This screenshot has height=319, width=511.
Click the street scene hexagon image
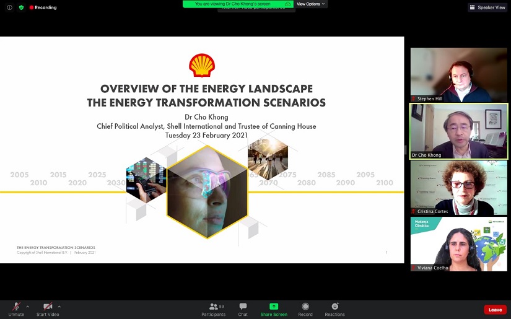tap(268, 158)
